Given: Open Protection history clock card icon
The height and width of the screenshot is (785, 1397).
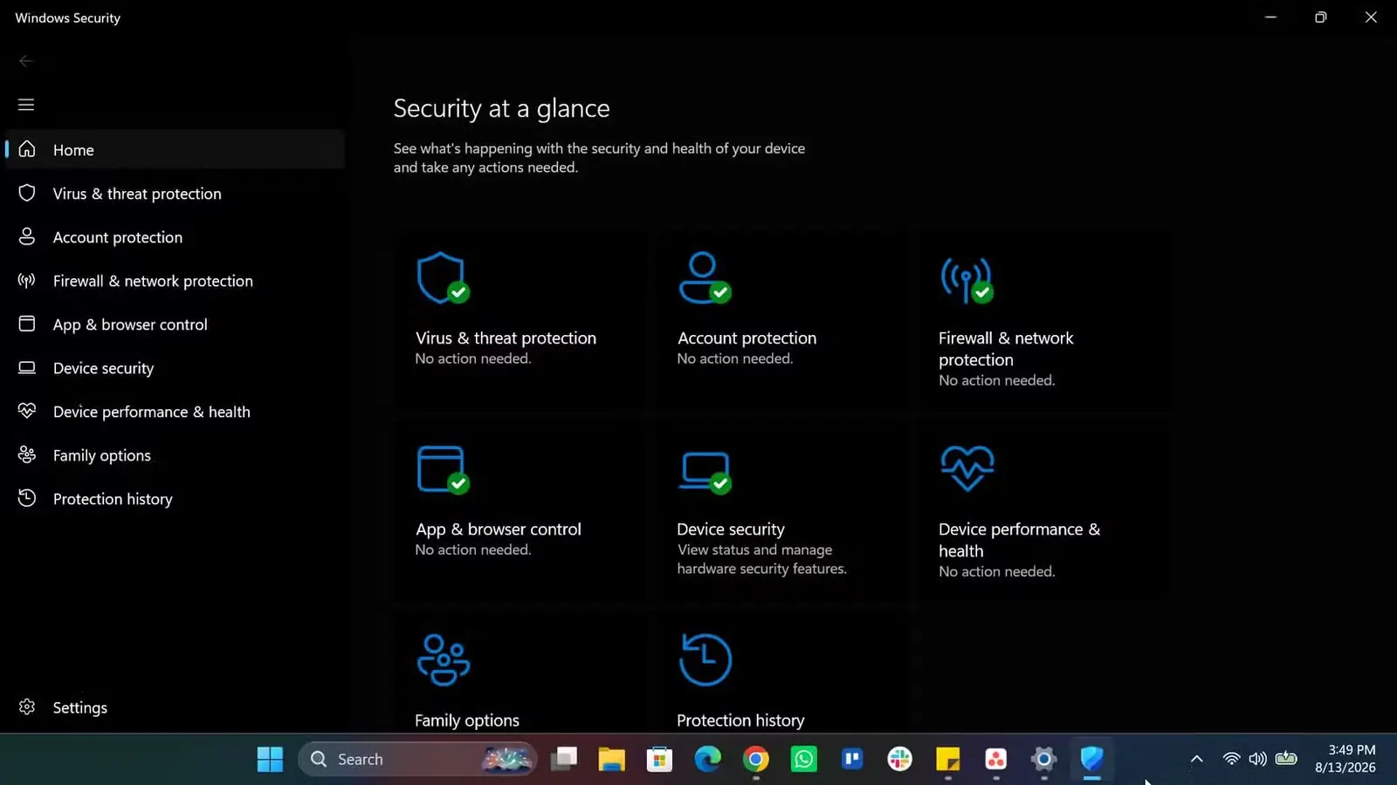Looking at the screenshot, I should click(705, 659).
